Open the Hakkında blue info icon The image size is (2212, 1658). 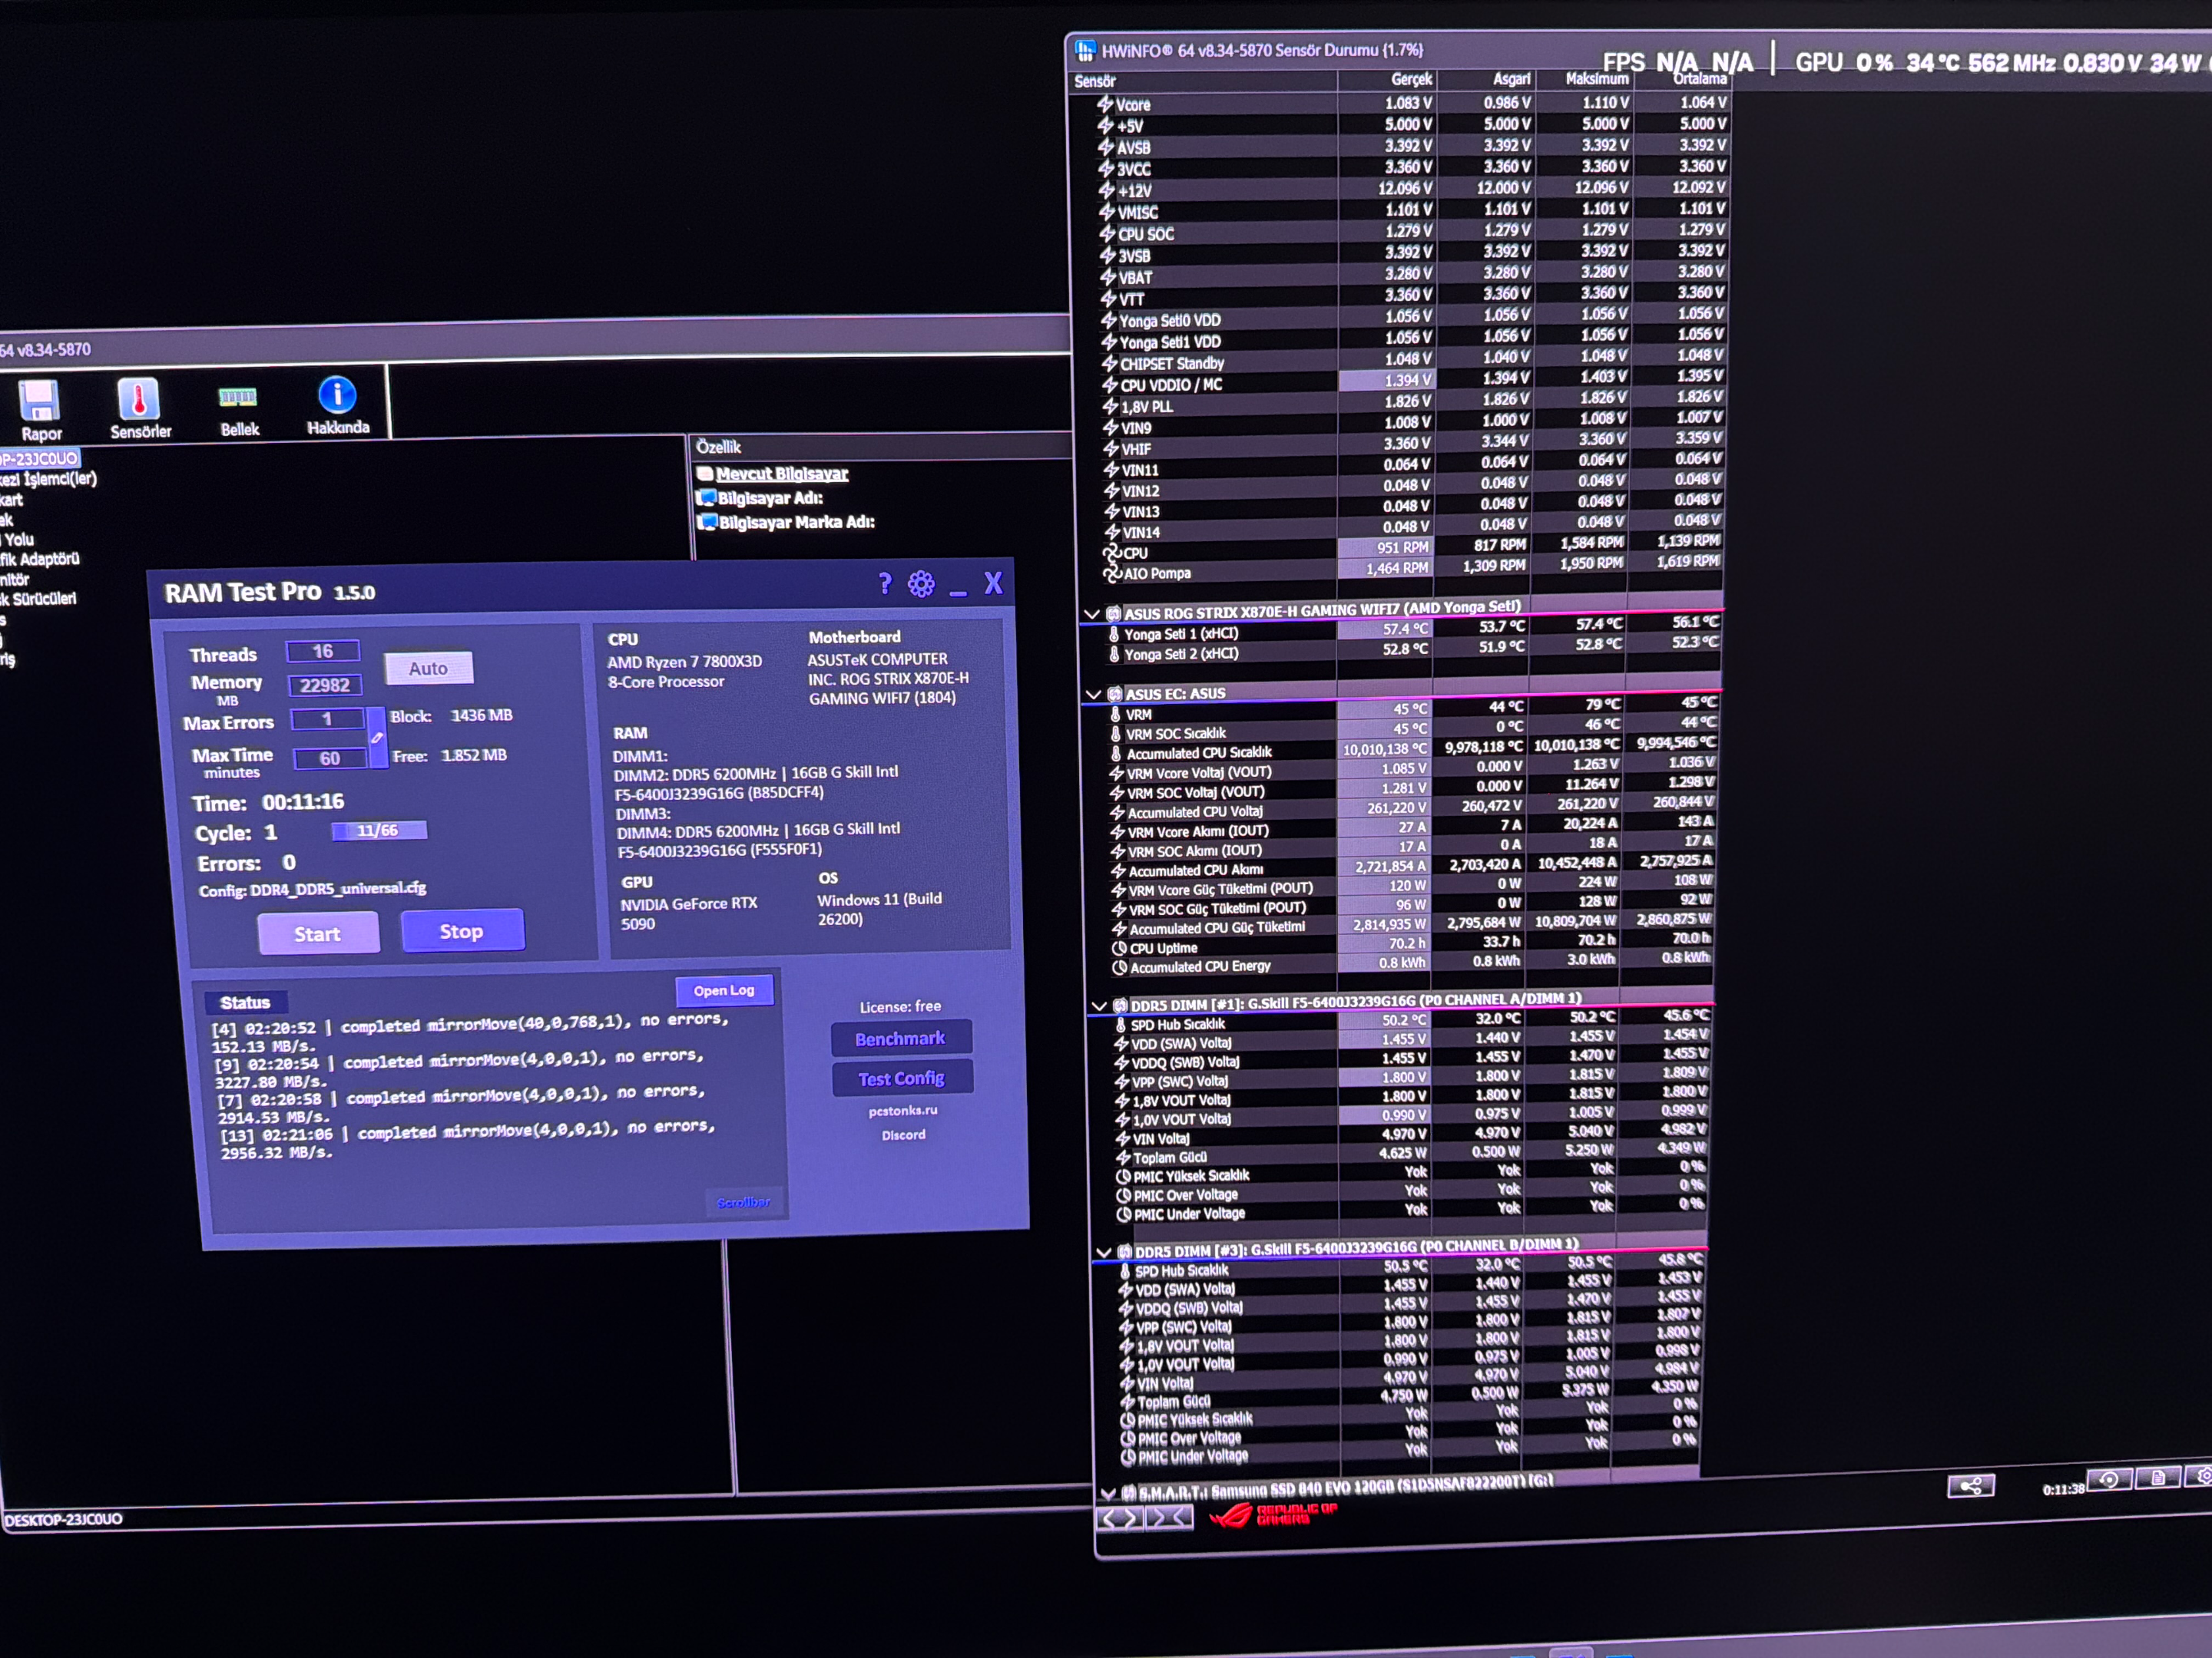[x=337, y=395]
